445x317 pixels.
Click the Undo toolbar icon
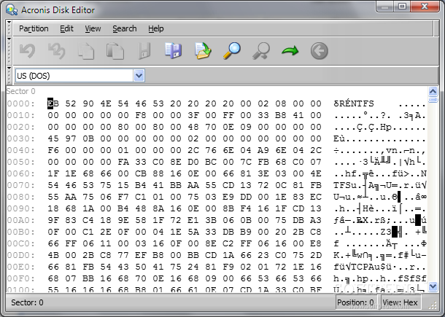tap(28, 51)
